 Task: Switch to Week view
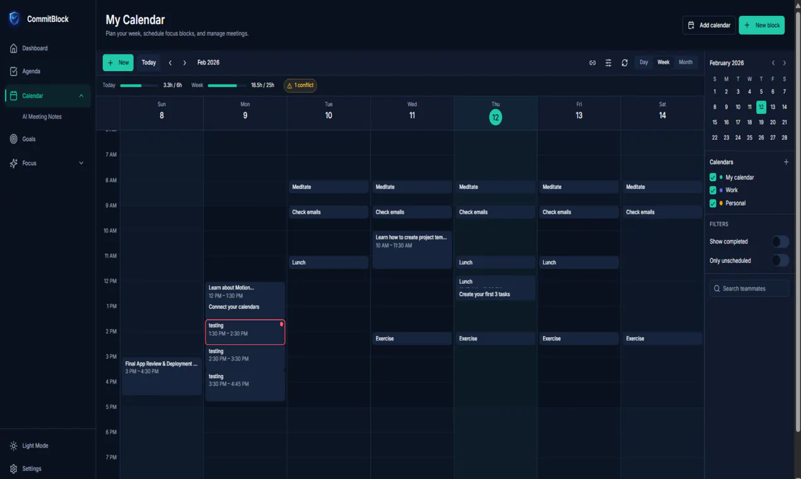coord(664,62)
